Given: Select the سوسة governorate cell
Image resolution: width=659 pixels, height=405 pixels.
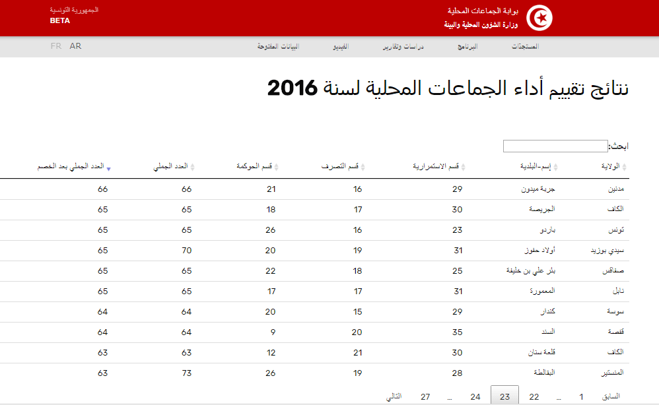Looking at the screenshot, I should 615,311.
